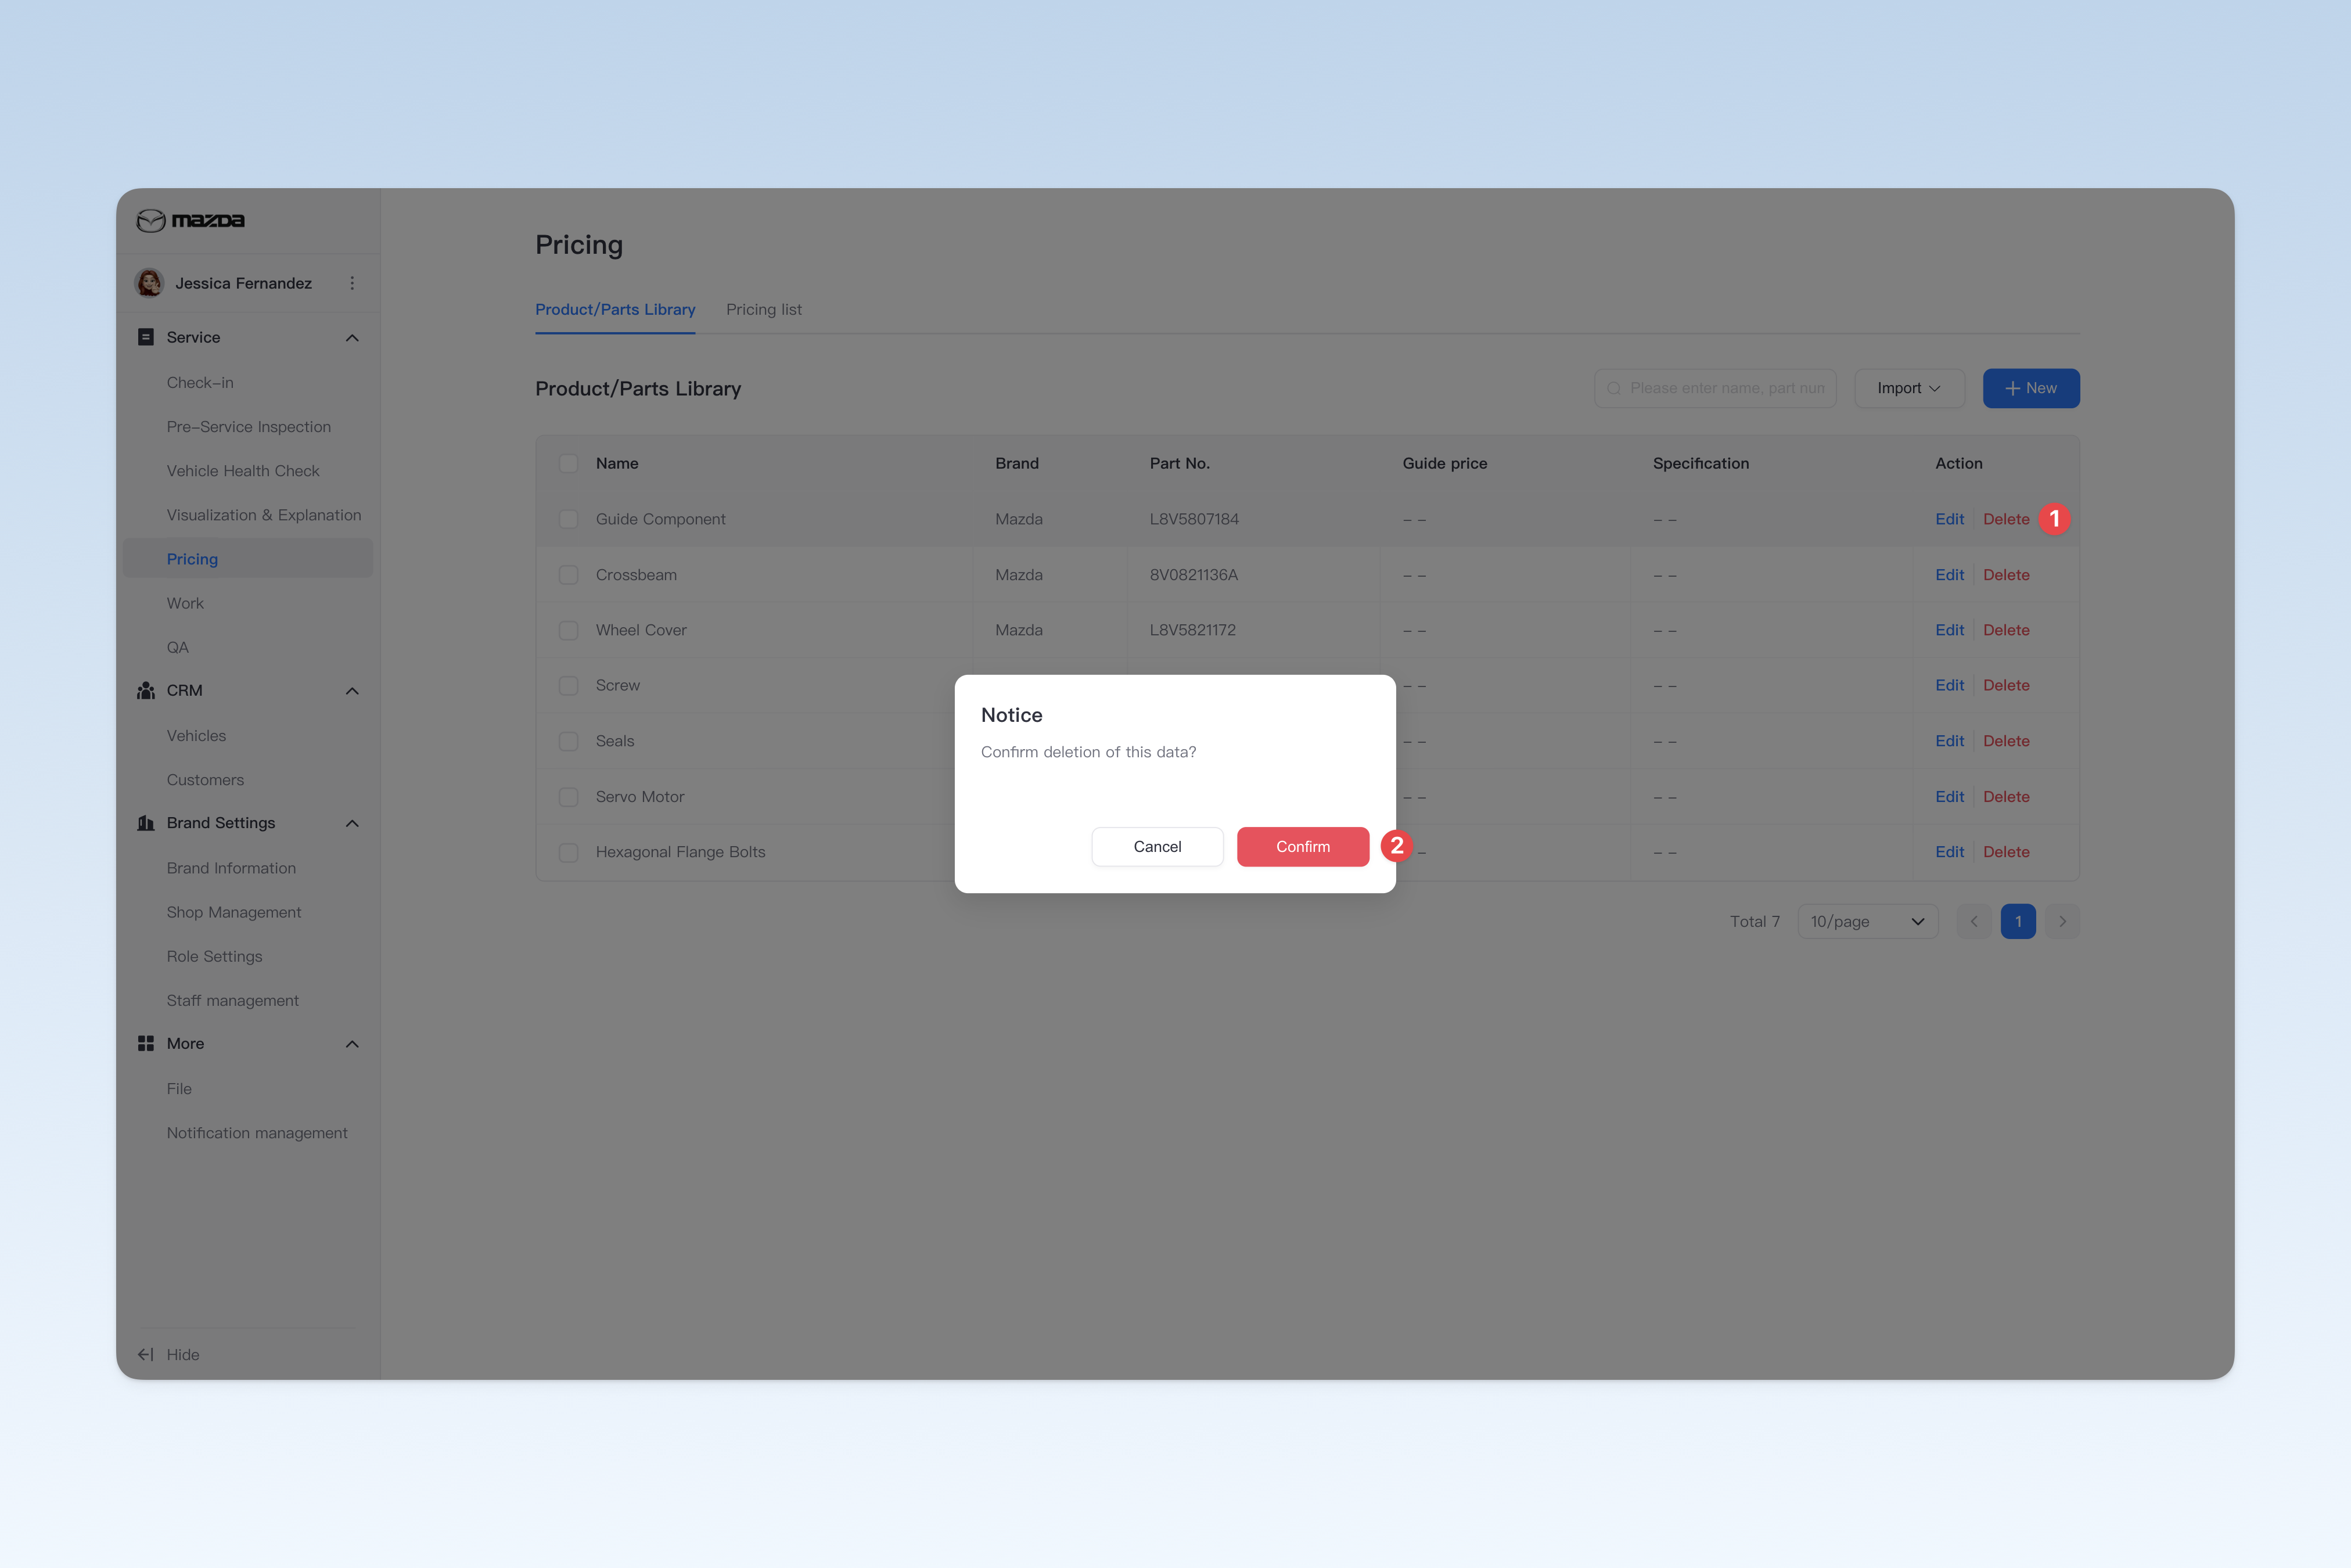
Task: Open the Pricing sidebar item
Action: [248, 559]
